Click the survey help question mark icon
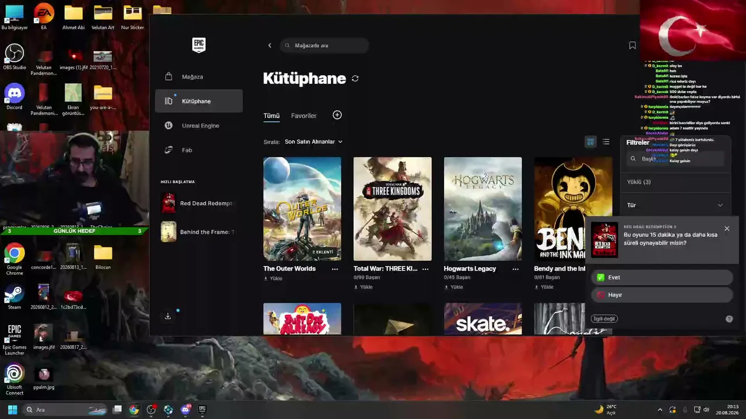746x419 pixels. tap(729, 319)
